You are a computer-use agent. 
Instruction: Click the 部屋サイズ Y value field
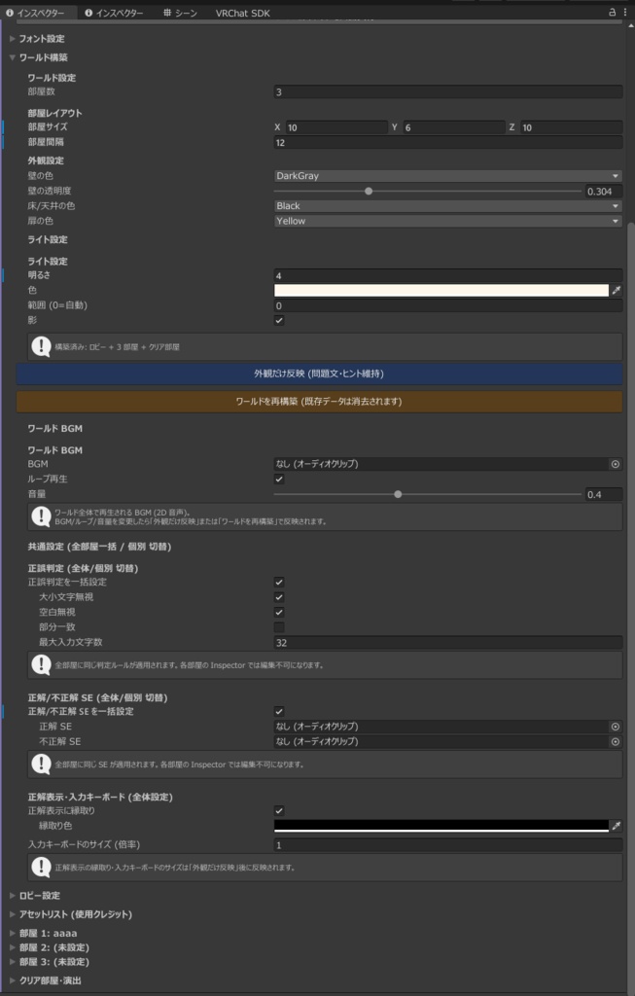(453, 127)
